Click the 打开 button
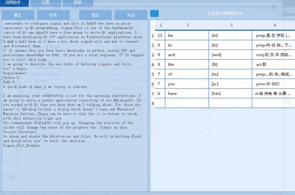Viewport: 295px width, 195px height. click(x=53, y=15)
